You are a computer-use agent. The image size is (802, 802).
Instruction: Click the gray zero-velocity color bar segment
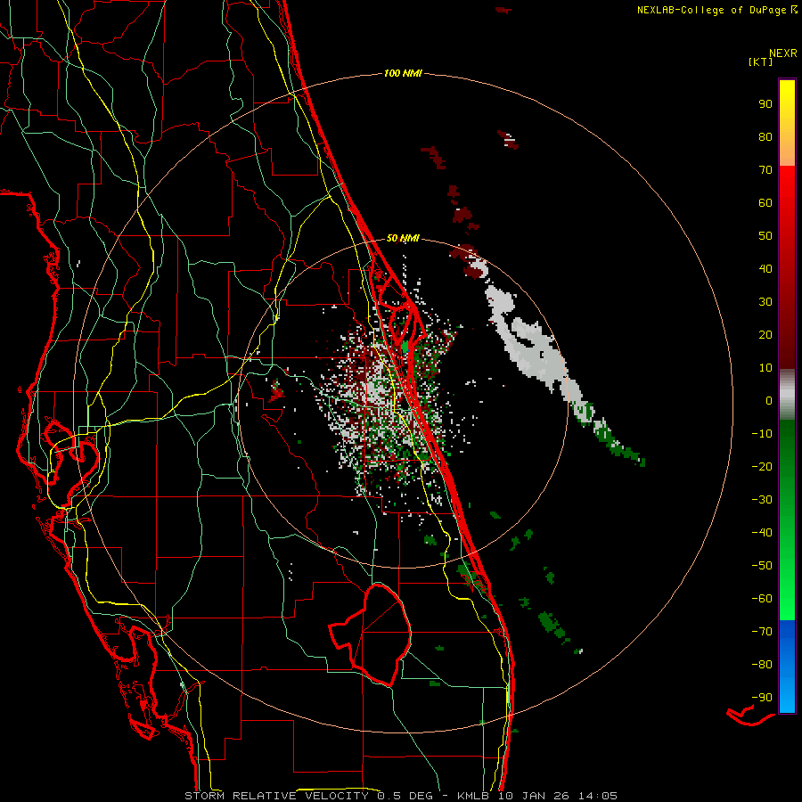[x=787, y=395]
